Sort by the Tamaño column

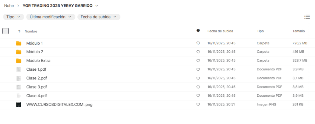pos(299,31)
